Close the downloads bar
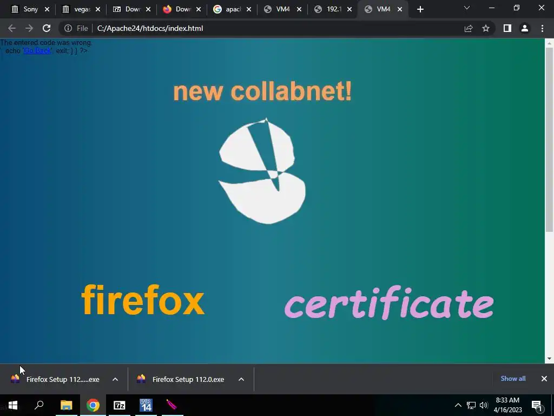 (x=544, y=379)
